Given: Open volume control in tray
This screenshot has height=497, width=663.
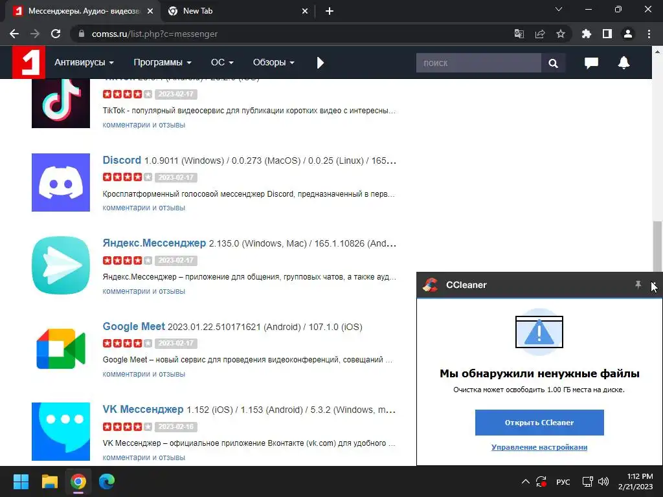Looking at the screenshot, I should [604, 481].
